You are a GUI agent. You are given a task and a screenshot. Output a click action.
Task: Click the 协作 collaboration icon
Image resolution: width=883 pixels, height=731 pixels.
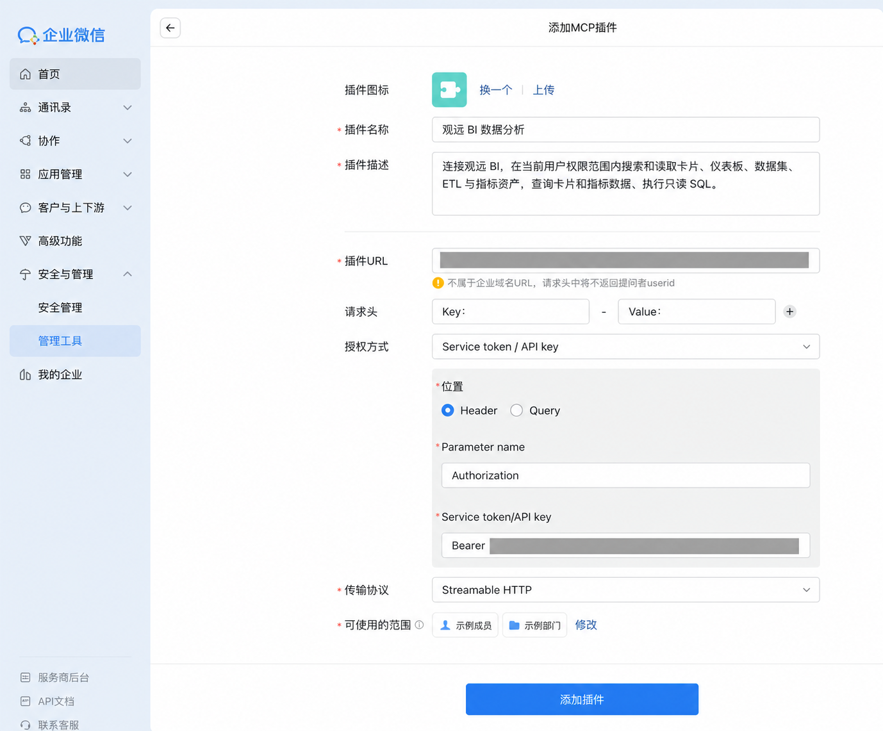click(25, 141)
